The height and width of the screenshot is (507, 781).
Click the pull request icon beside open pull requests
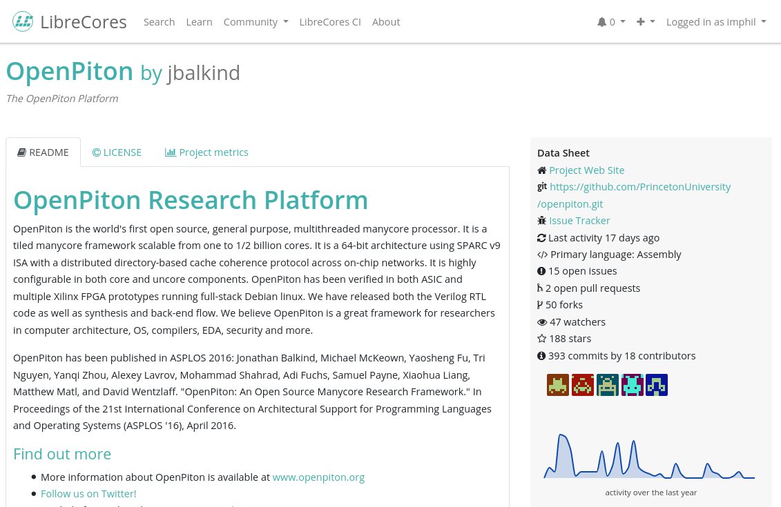540,288
